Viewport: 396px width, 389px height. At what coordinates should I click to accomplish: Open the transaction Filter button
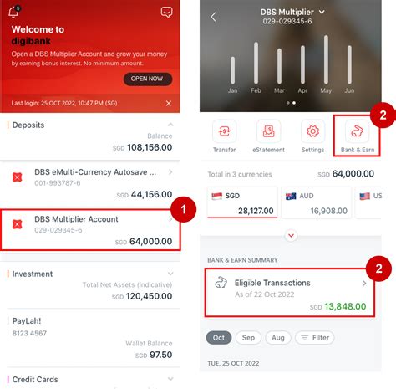tap(315, 338)
